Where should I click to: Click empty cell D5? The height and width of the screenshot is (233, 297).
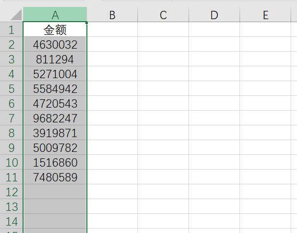click(x=214, y=88)
